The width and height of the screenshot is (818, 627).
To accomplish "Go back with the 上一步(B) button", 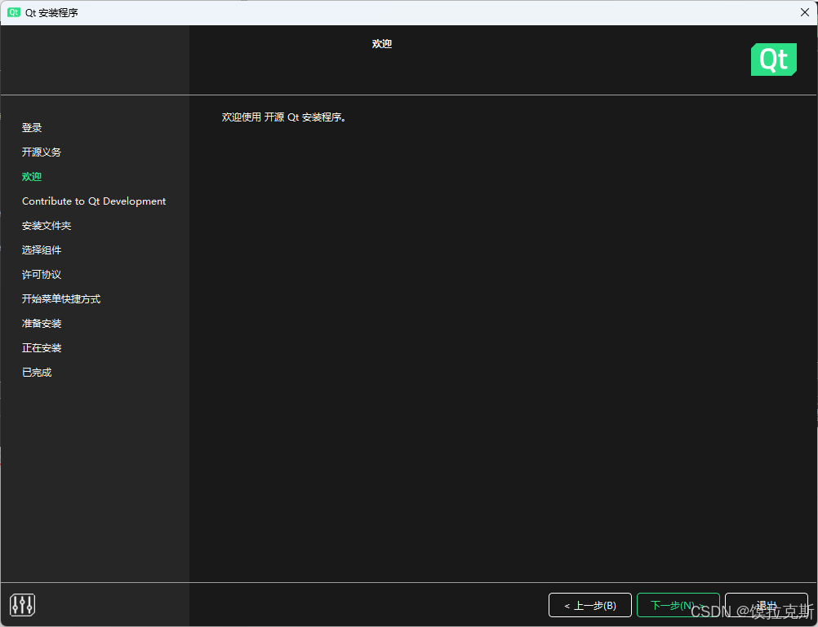I will [x=590, y=605].
